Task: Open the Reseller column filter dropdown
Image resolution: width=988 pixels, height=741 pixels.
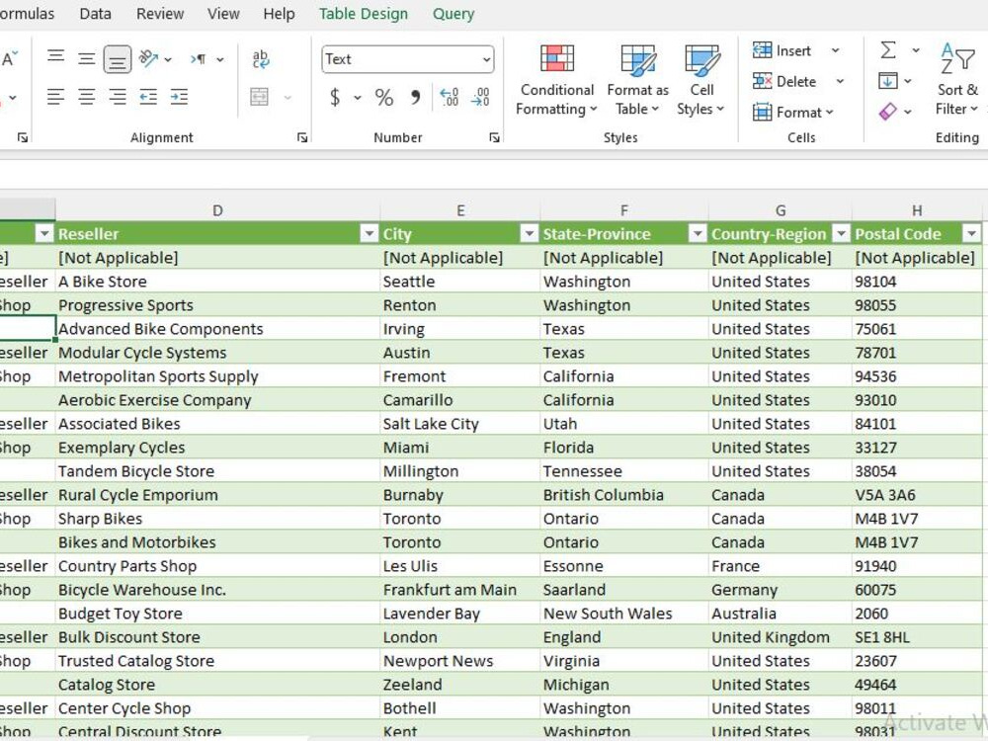Action: point(370,234)
